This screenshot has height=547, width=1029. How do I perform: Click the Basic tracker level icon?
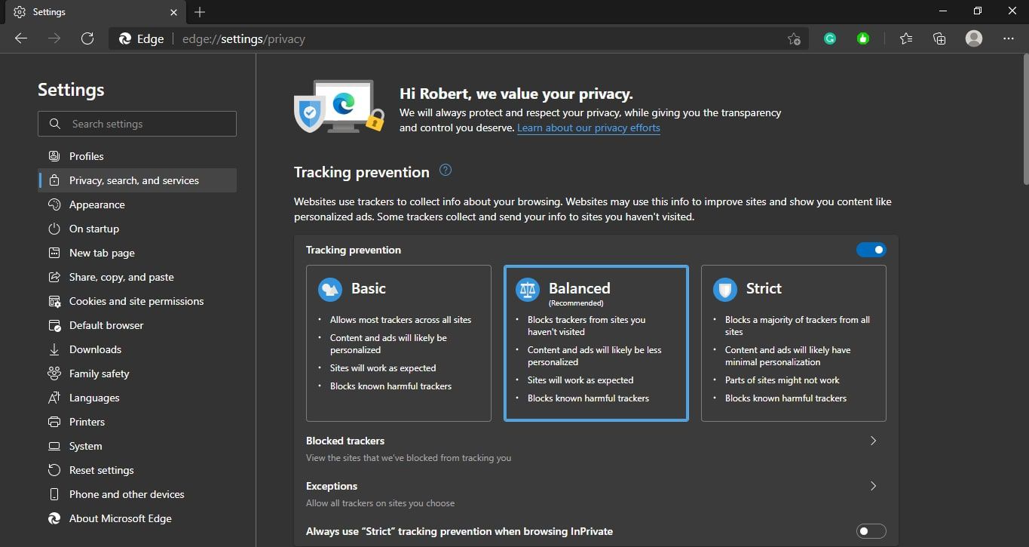pos(330,289)
